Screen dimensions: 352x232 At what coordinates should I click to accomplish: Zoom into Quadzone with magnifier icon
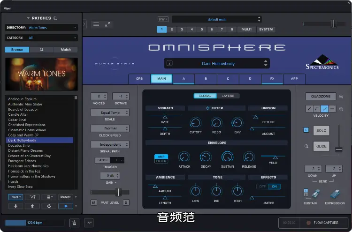click(341, 97)
